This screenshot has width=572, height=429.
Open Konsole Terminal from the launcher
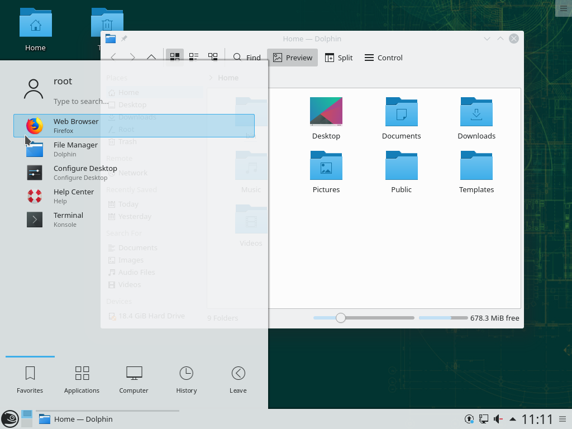tap(67, 220)
